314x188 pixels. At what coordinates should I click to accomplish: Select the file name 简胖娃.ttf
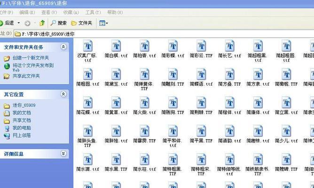[116, 141]
